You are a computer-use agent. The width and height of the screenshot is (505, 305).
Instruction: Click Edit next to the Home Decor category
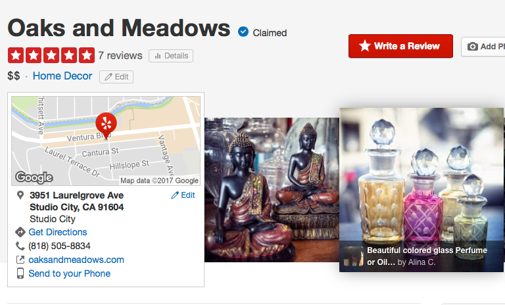pos(116,77)
